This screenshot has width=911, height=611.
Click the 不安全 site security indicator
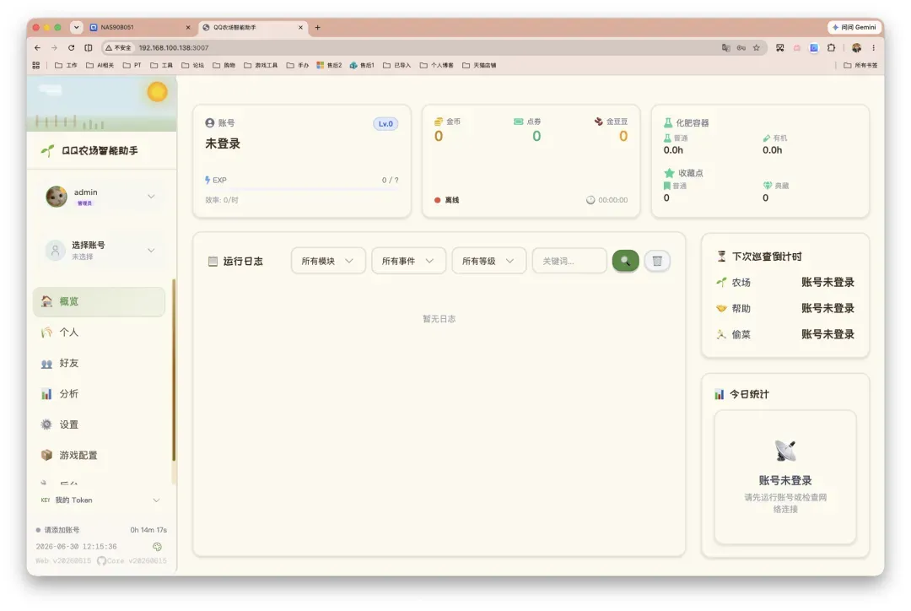(x=118, y=47)
